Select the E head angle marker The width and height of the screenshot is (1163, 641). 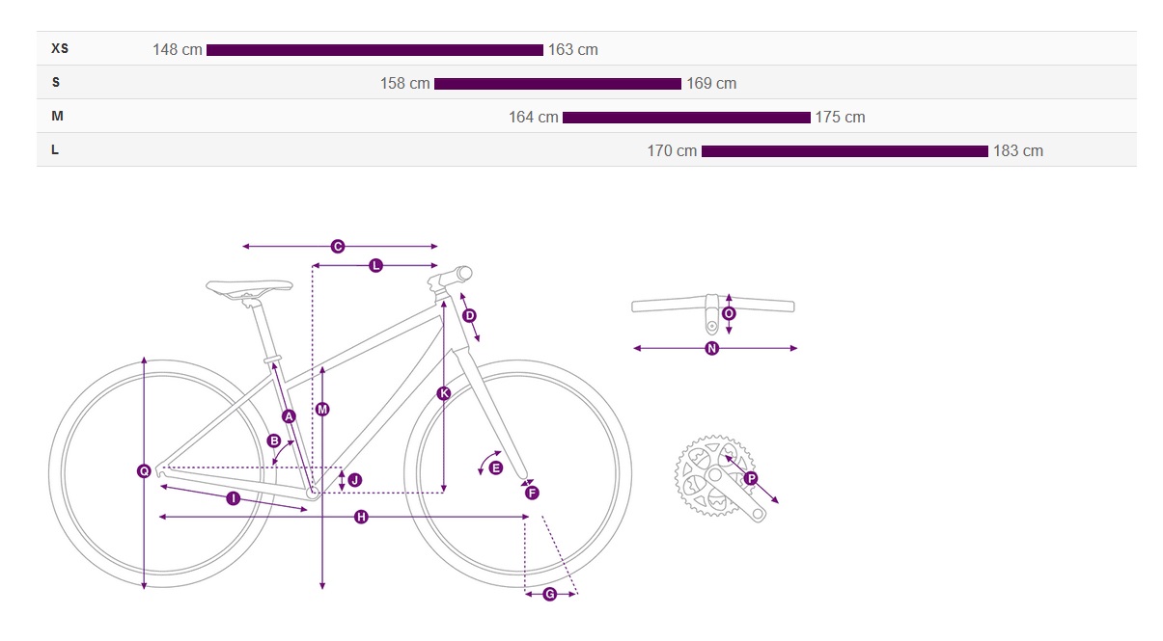(496, 467)
